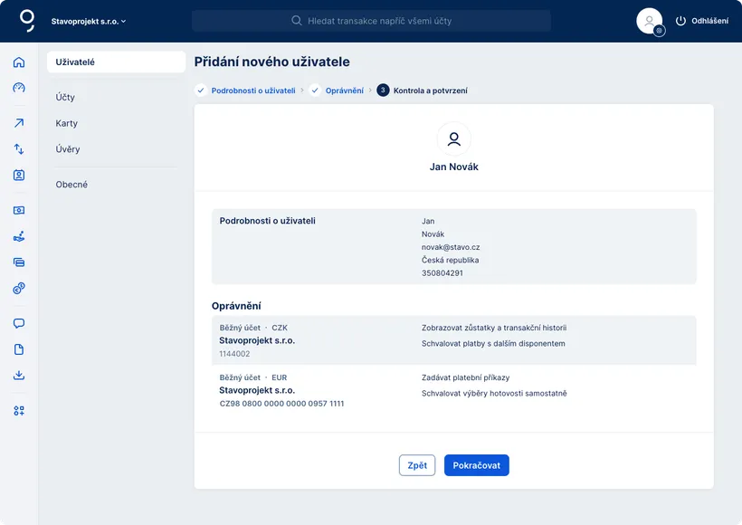Open the cards stack icon in sidebar
The width and height of the screenshot is (742, 525).
coord(19,262)
